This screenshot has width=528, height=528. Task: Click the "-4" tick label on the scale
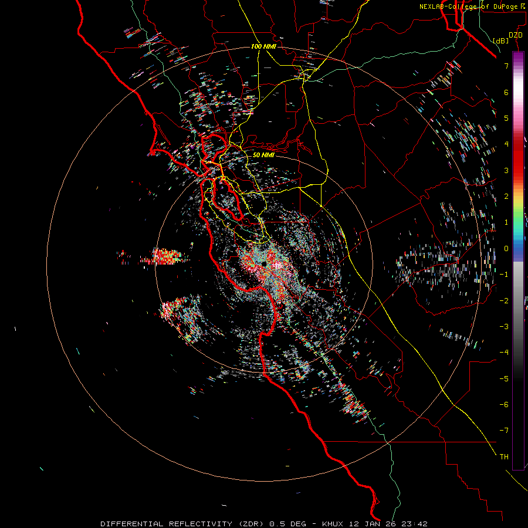(504, 353)
